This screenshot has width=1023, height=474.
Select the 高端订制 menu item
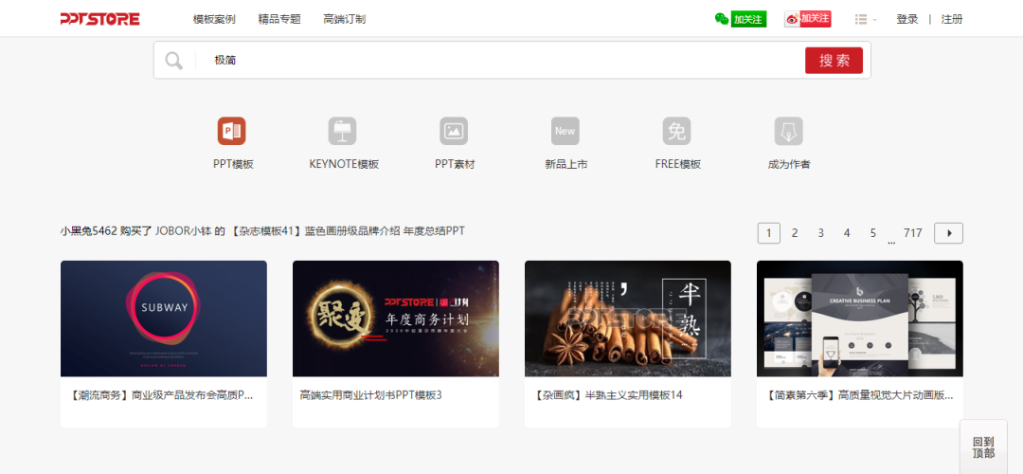coord(344,19)
